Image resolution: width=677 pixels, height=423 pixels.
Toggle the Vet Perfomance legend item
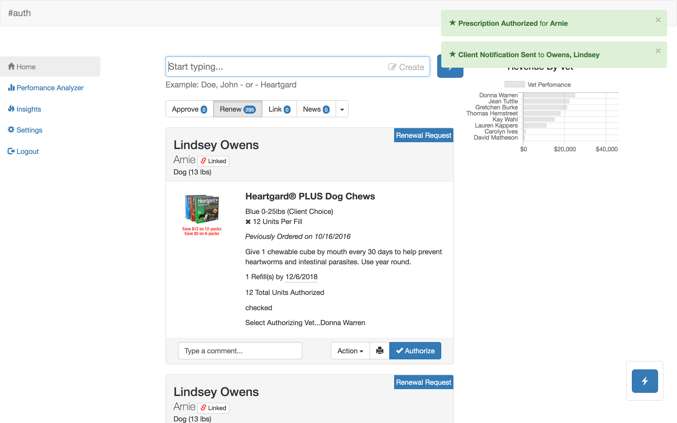point(537,85)
